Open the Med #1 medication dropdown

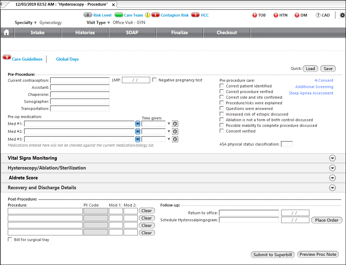click(138, 124)
